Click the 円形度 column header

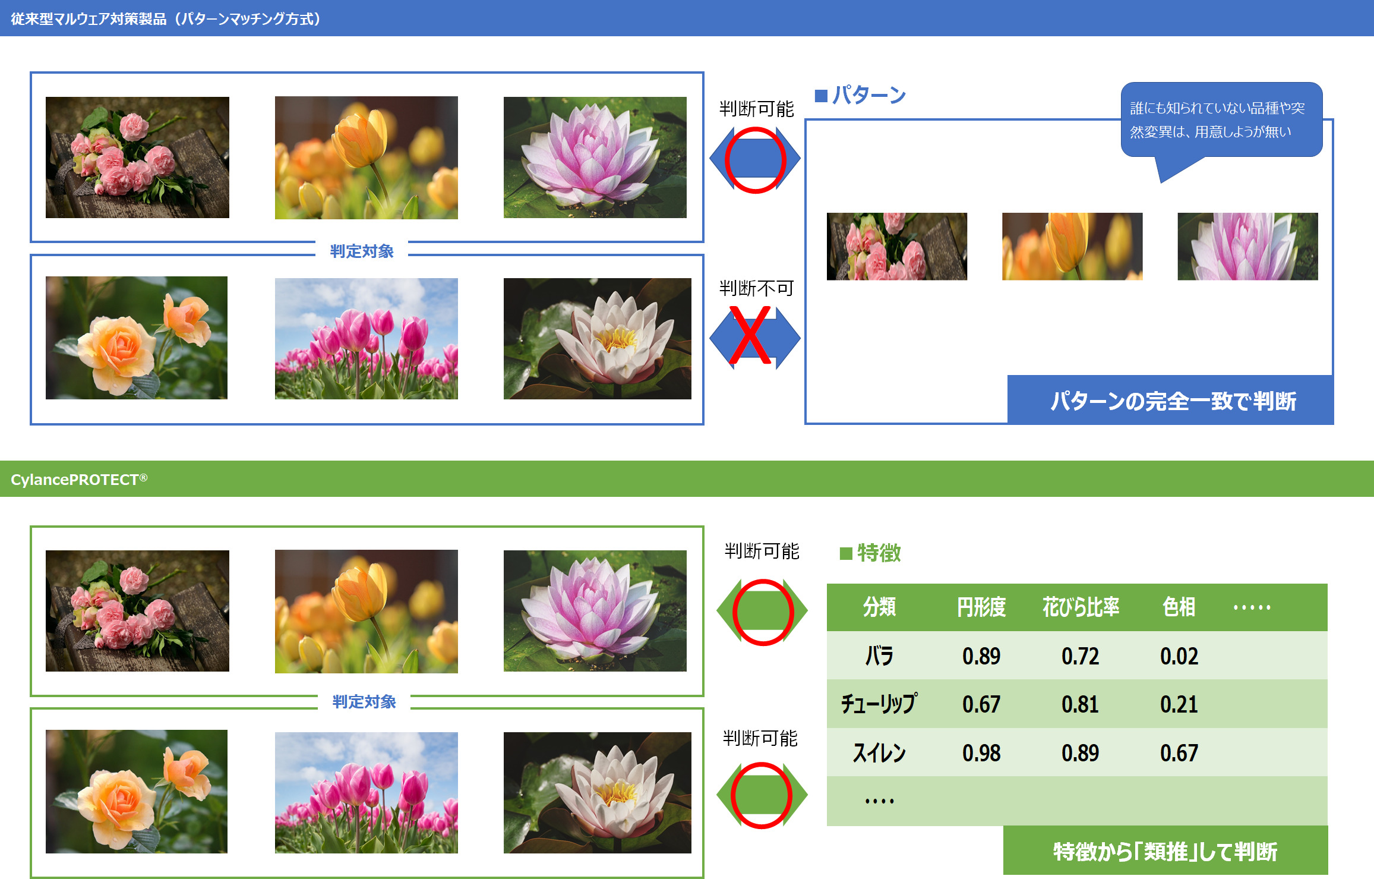pyautogui.click(x=981, y=607)
